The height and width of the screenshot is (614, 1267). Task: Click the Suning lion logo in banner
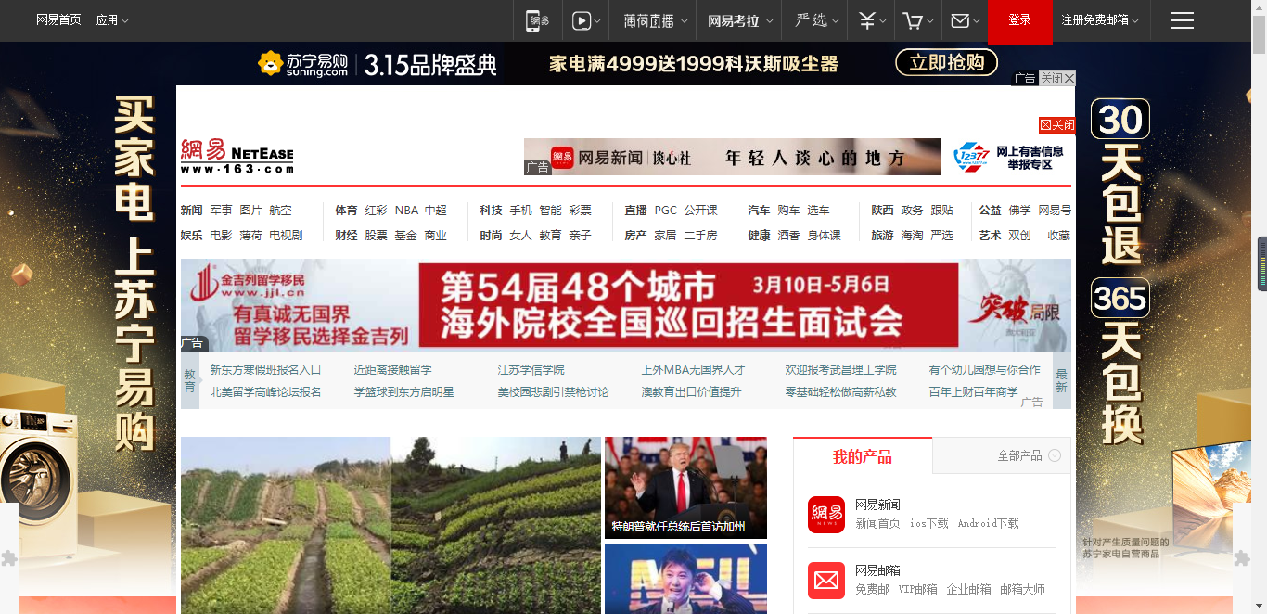point(271,63)
